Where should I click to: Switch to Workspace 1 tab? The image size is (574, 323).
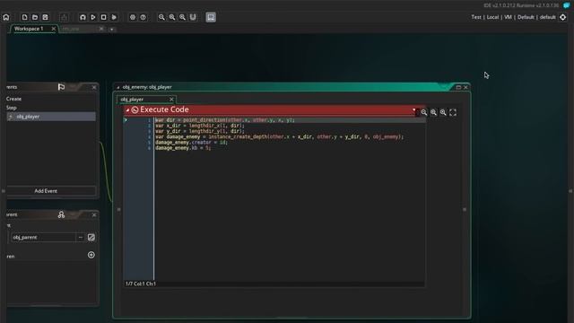point(29,29)
